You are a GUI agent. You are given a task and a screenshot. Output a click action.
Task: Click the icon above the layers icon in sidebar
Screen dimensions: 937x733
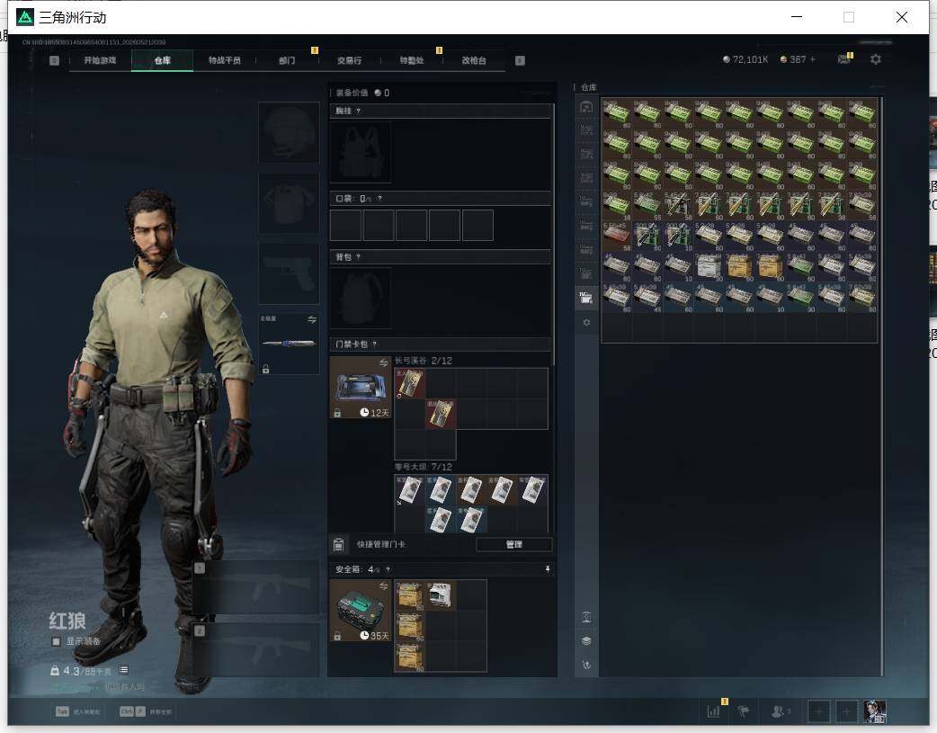(x=586, y=617)
